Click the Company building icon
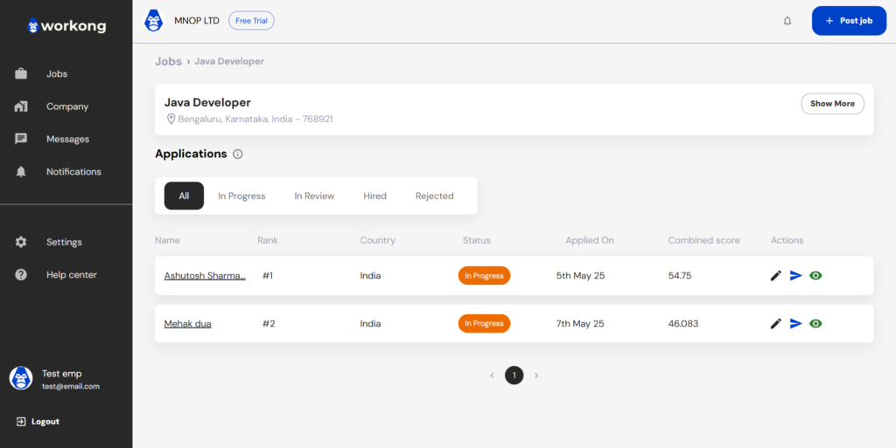This screenshot has height=448, width=896. (21, 107)
